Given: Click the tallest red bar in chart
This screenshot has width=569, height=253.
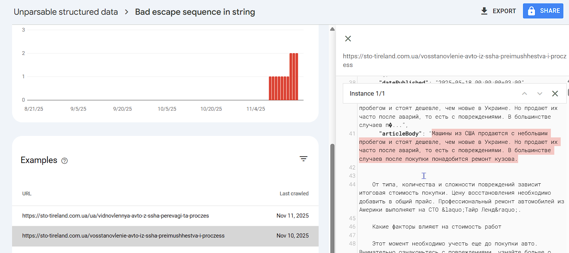Looking at the screenshot, I should 294,76.
